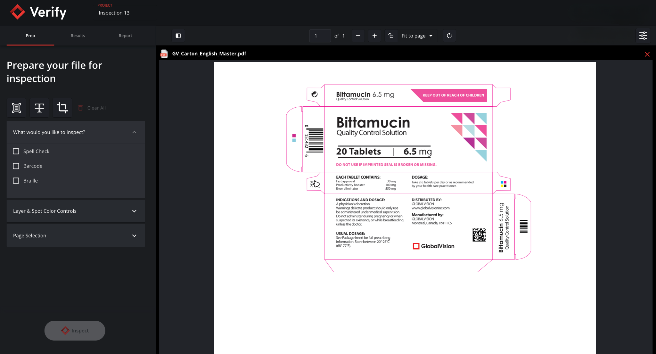This screenshot has height=354, width=656.
Task: Click the Clear All trash button
Action: click(x=92, y=108)
